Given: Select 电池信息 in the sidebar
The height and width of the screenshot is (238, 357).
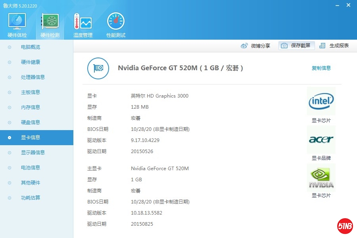Looking at the screenshot, I should point(31,168).
